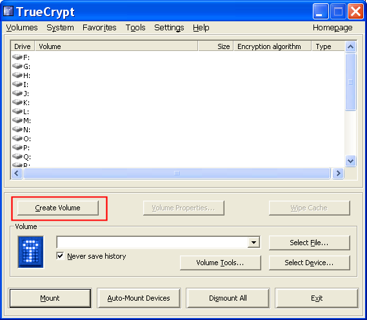Screen dimensions: 367x320
Task: Click into the volume path input field
Action: [x=152, y=243]
